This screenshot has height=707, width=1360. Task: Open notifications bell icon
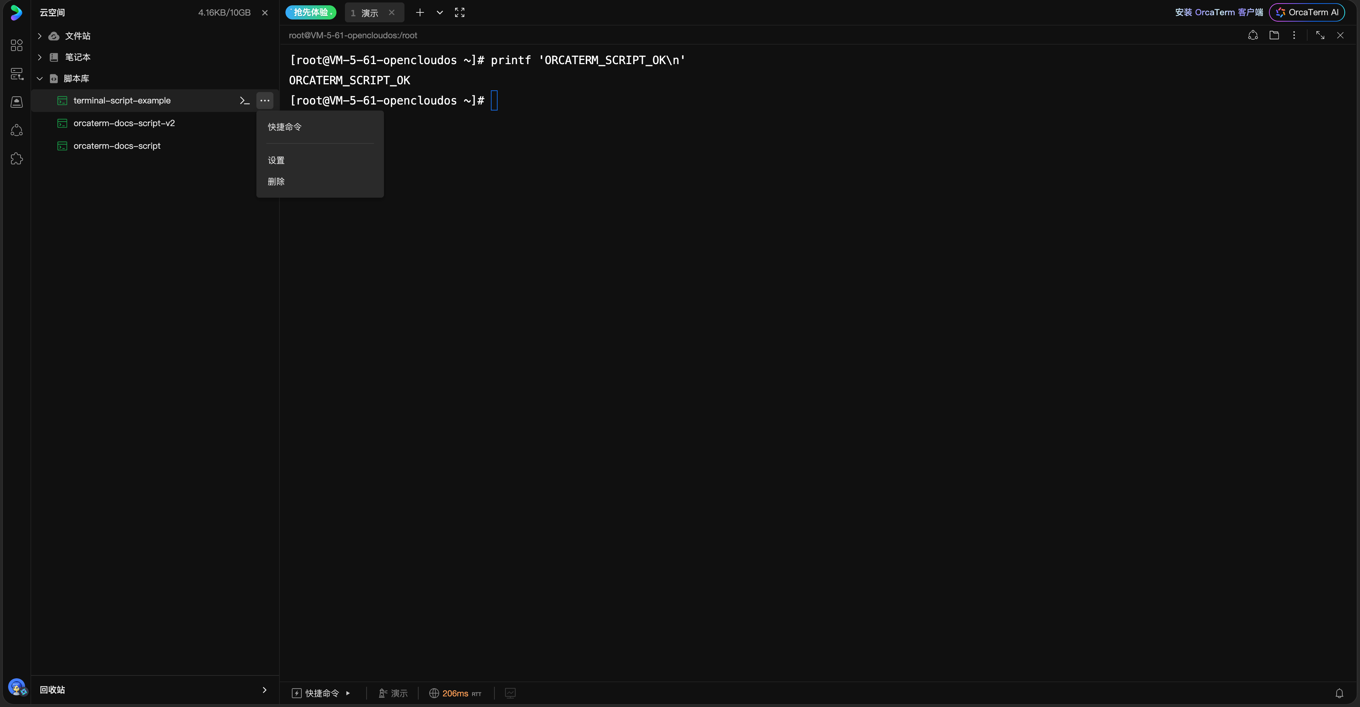pos(1339,693)
